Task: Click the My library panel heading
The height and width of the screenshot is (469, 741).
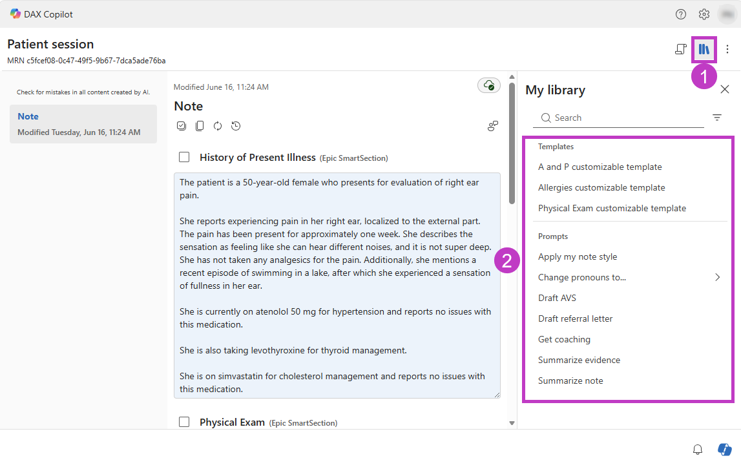Action: (556, 90)
